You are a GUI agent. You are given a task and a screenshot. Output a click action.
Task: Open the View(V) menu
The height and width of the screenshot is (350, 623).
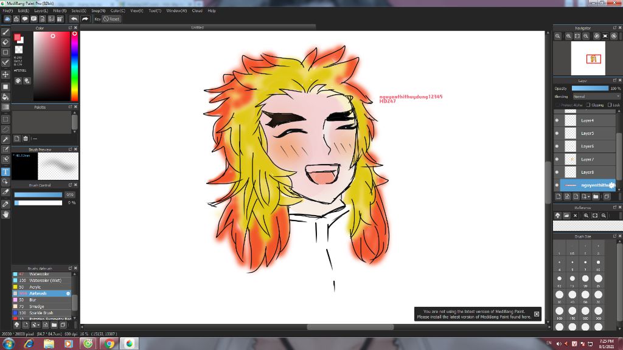pos(137,11)
